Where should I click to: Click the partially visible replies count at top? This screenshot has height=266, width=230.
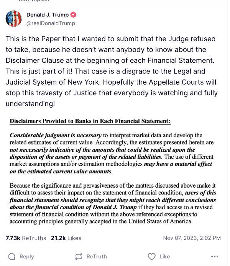[33, 1]
